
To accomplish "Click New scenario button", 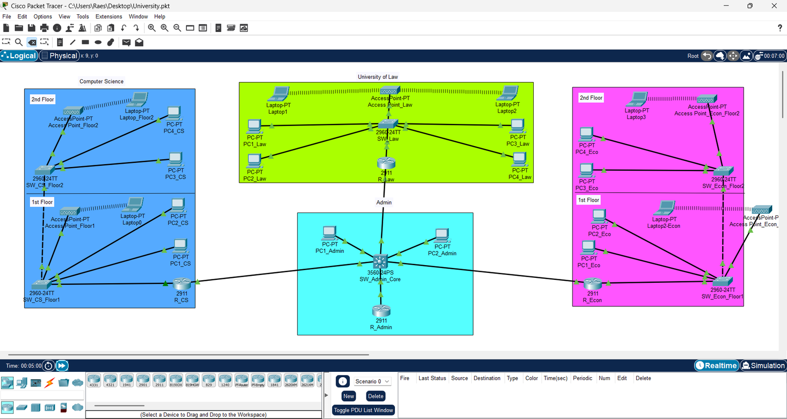I will [x=349, y=396].
